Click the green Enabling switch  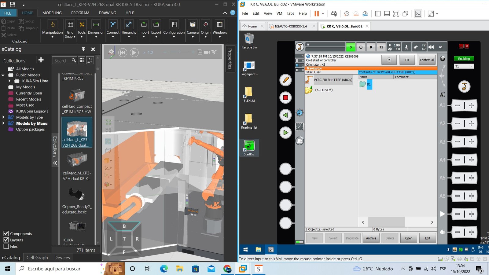(464, 59)
